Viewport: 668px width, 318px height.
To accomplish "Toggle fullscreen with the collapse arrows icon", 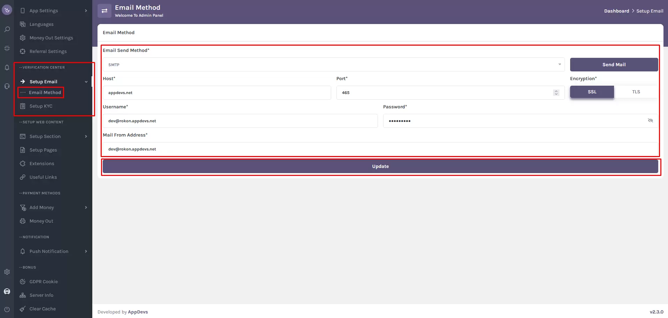I will (7, 48).
